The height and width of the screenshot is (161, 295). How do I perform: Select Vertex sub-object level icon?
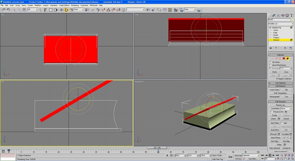(x=273, y=58)
